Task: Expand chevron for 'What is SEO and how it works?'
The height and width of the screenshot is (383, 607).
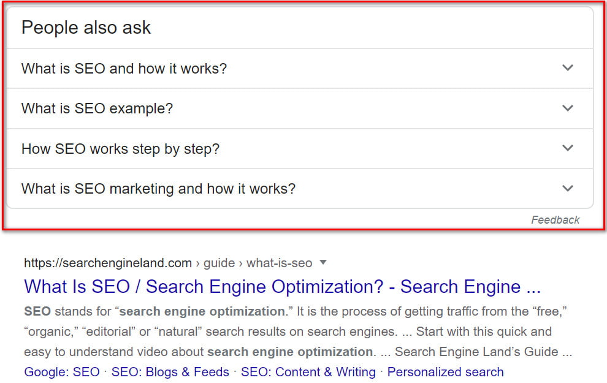Action: click(x=568, y=67)
